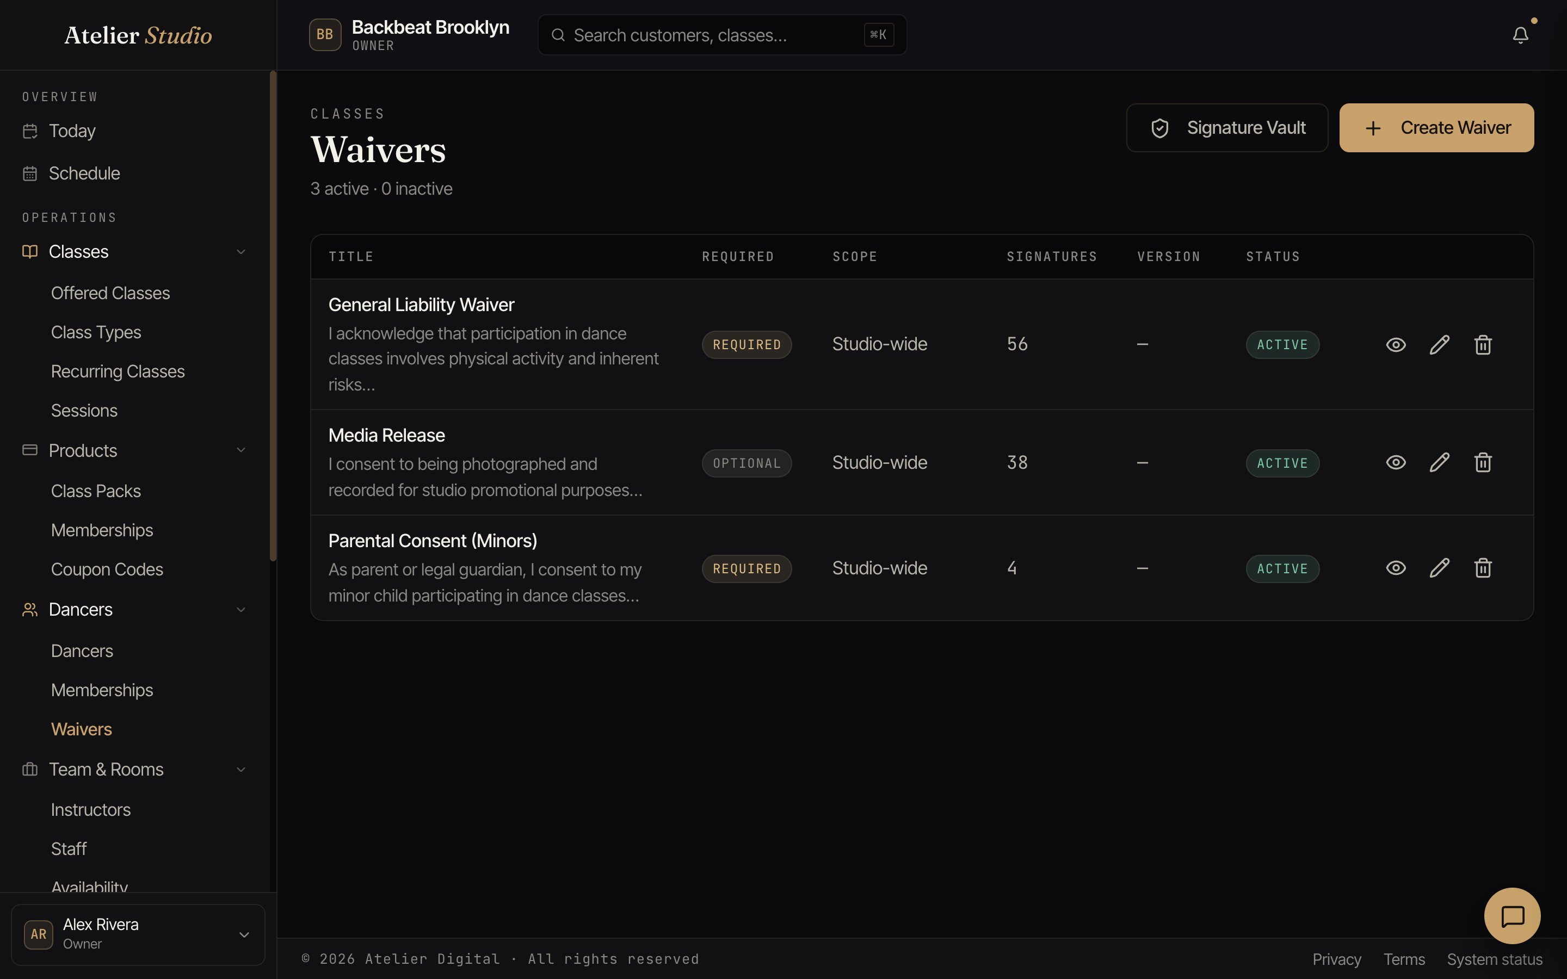The image size is (1567, 979).
Task: Click the REQUIRED badge on General Liability Waiver
Action: (747, 345)
